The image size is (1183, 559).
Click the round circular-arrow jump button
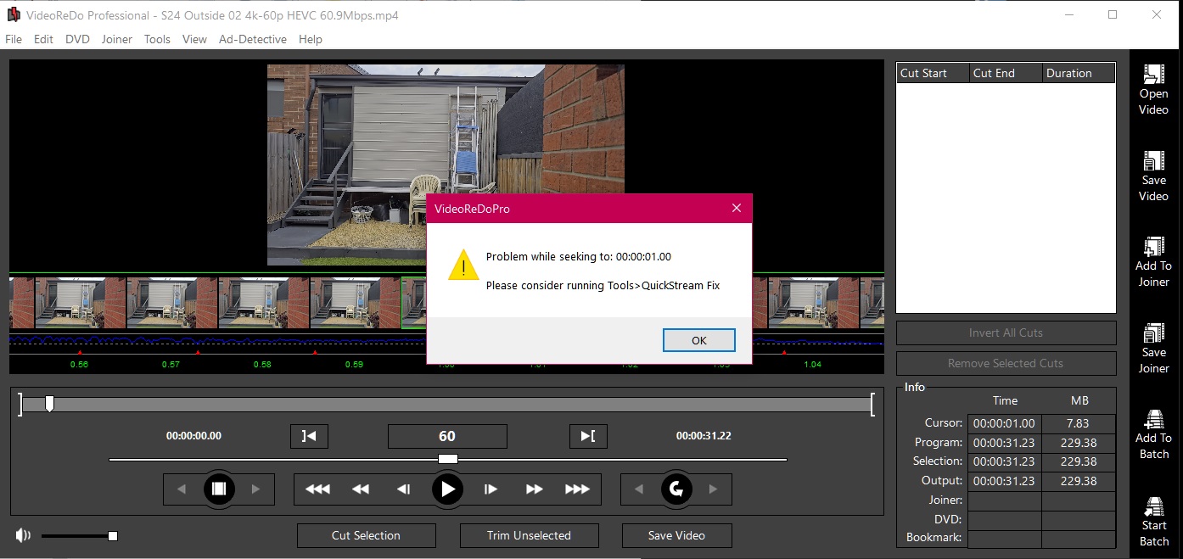(676, 489)
